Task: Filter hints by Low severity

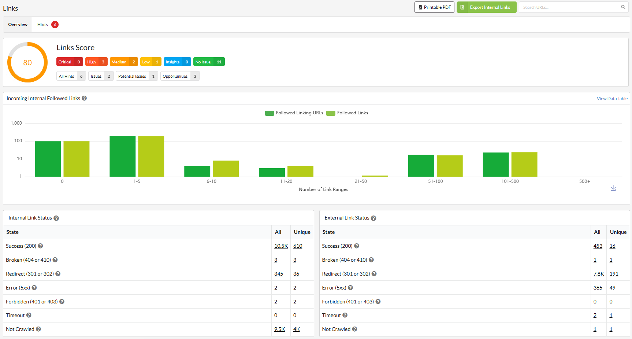Action: [x=151, y=62]
